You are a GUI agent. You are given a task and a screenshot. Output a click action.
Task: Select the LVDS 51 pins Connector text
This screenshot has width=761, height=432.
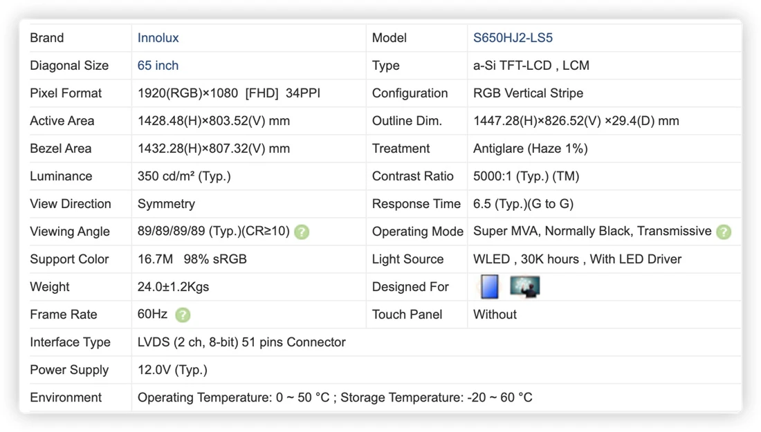click(241, 342)
